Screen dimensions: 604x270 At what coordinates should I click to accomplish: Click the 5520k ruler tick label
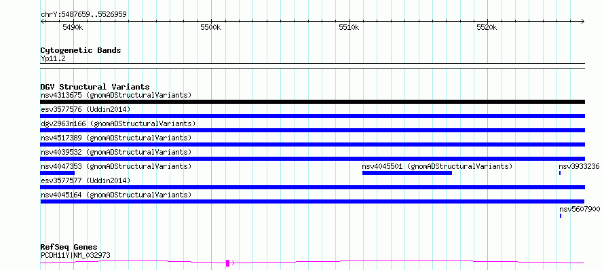point(487,27)
